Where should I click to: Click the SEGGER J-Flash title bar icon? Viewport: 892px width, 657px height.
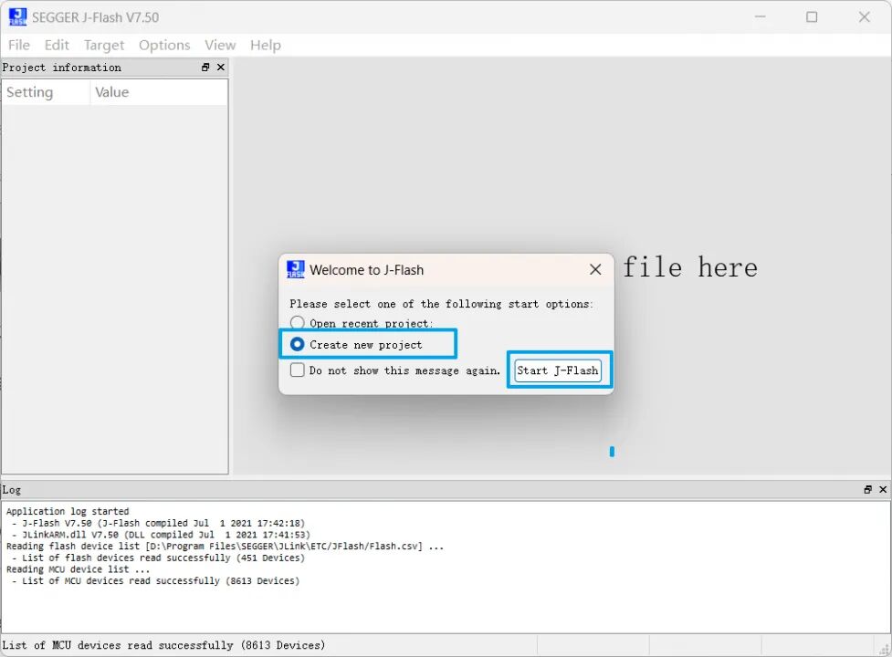[17, 16]
